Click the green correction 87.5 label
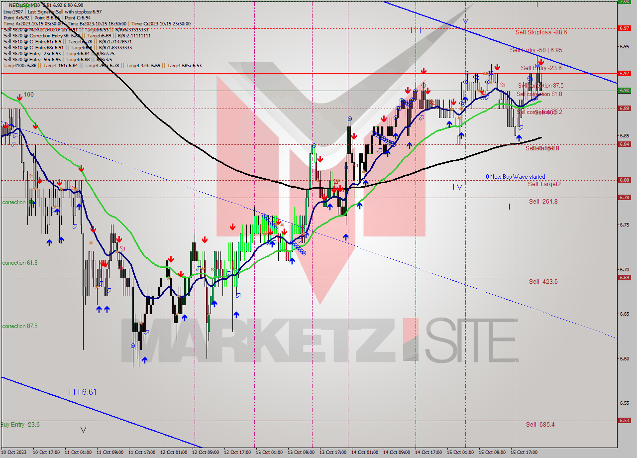The image size is (637, 458). click(x=20, y=326)
